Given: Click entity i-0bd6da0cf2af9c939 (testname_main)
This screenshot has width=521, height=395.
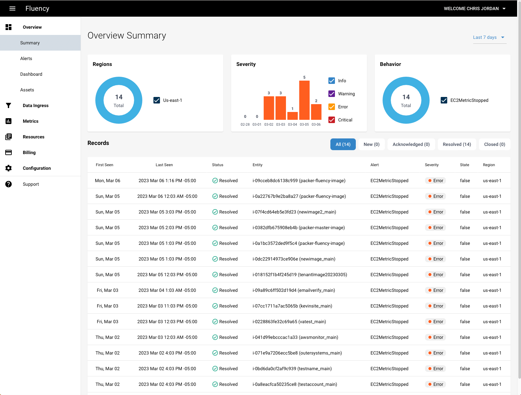Looking at the screenshot, I should (x=292, y=369).
